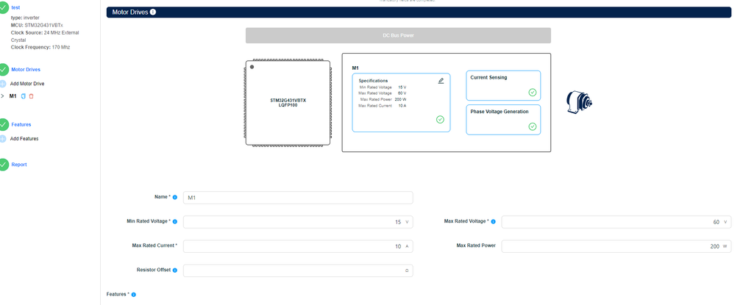Open the test project link in the sidebar
The image size is (735, 305).
15,7
